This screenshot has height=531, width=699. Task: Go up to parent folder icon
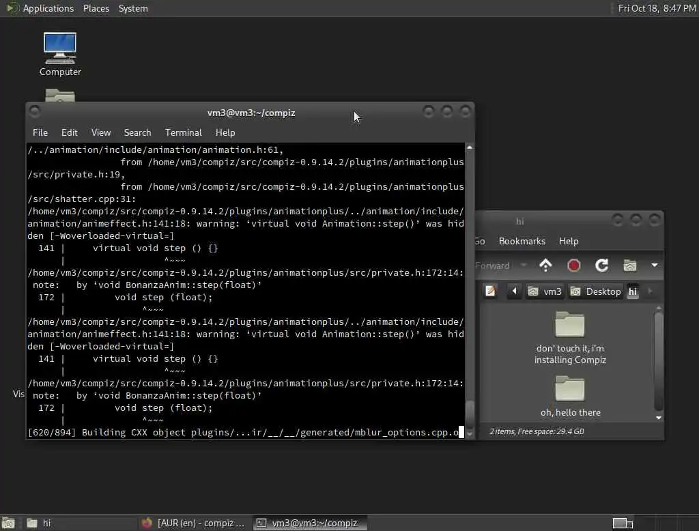click(545, 265)
